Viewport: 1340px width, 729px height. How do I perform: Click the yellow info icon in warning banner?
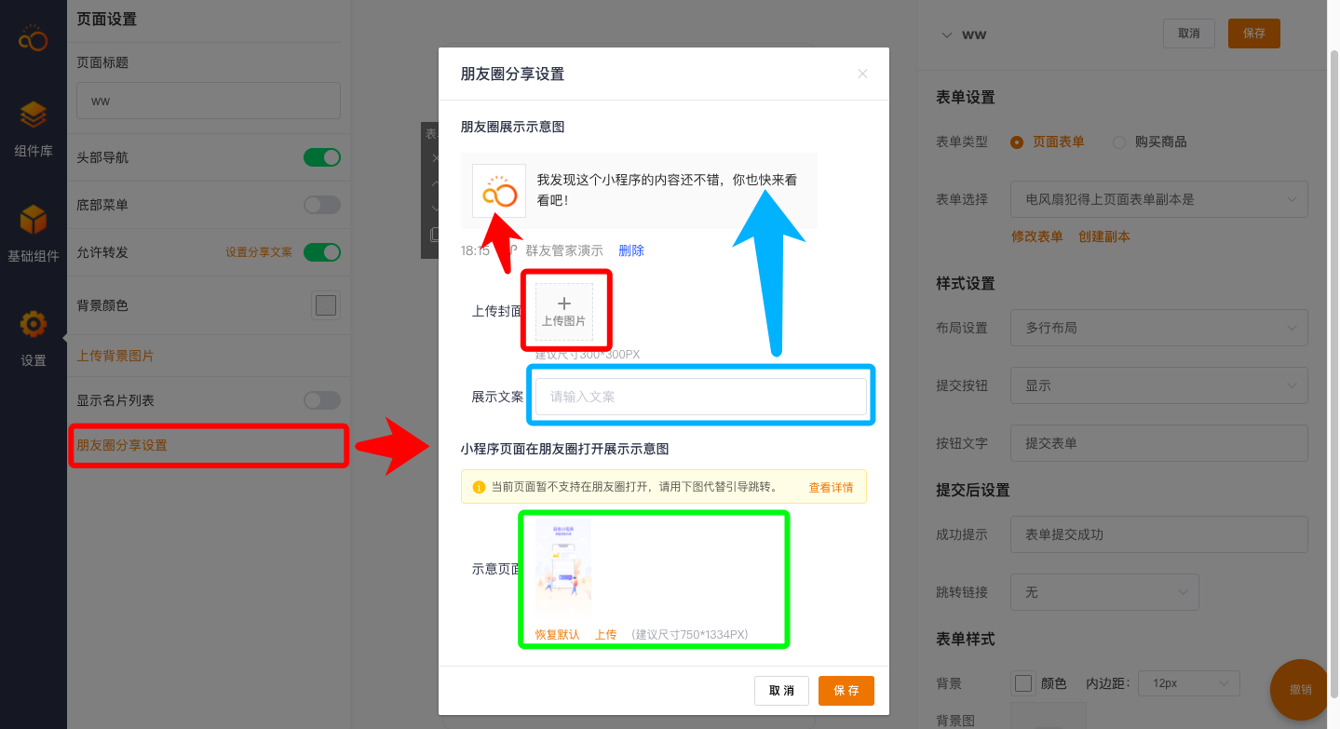click(479, 487)
